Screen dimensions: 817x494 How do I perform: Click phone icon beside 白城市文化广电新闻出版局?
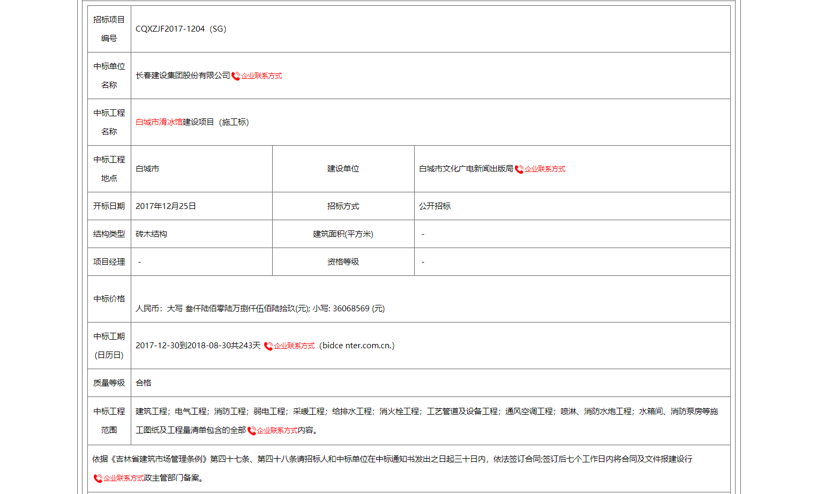[x=519, y=169]
